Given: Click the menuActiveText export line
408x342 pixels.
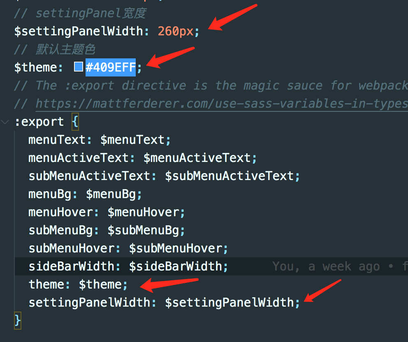Looking at the screenshot, I should 142,158.
